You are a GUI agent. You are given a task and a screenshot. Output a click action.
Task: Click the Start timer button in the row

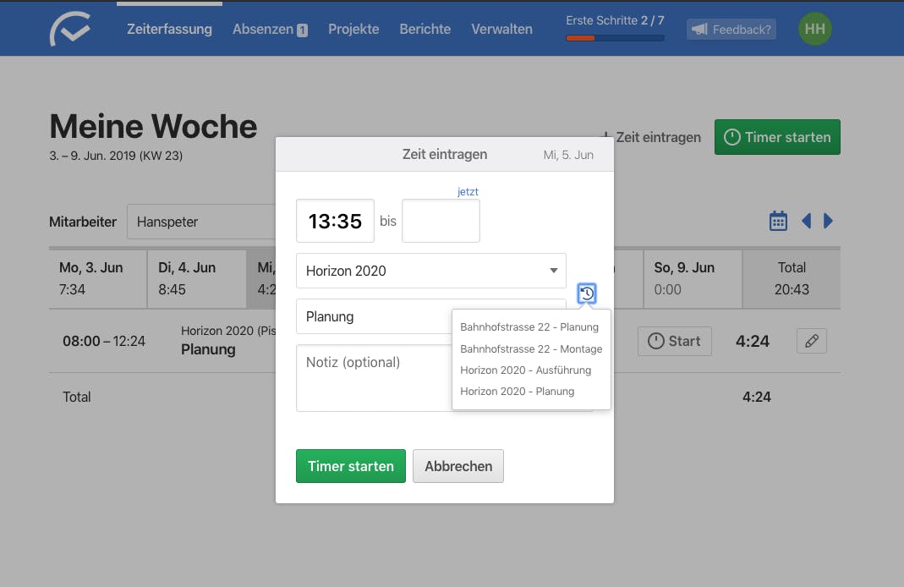pyautogui.click(x=675, y=342)
